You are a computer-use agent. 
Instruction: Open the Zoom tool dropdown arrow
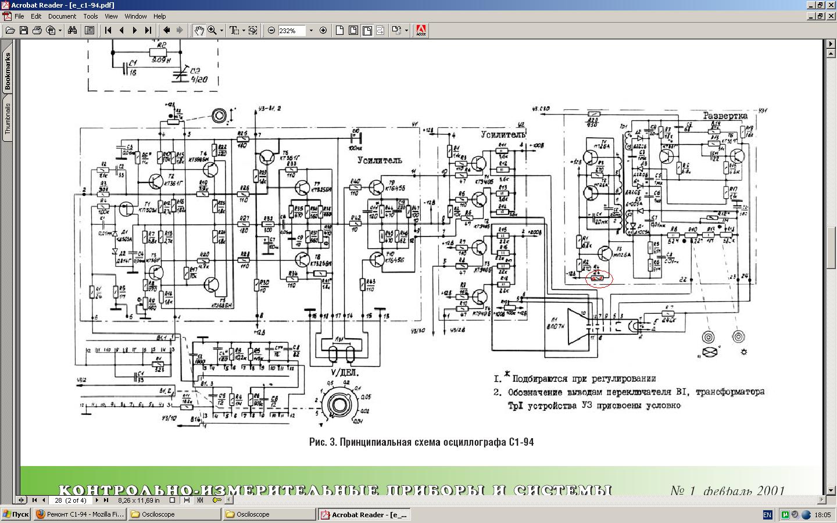(221, 30)
